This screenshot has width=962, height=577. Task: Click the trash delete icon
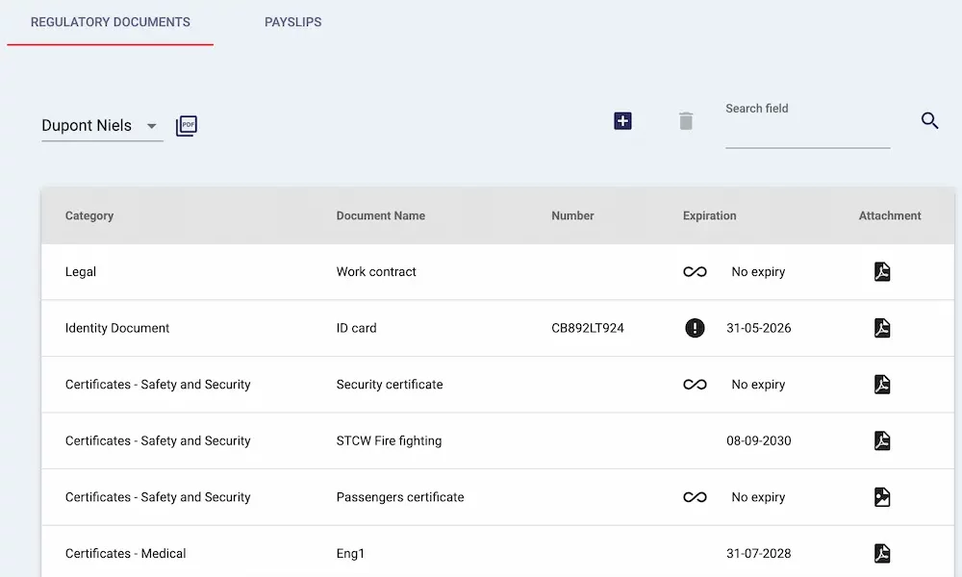(x=686, y=121)
